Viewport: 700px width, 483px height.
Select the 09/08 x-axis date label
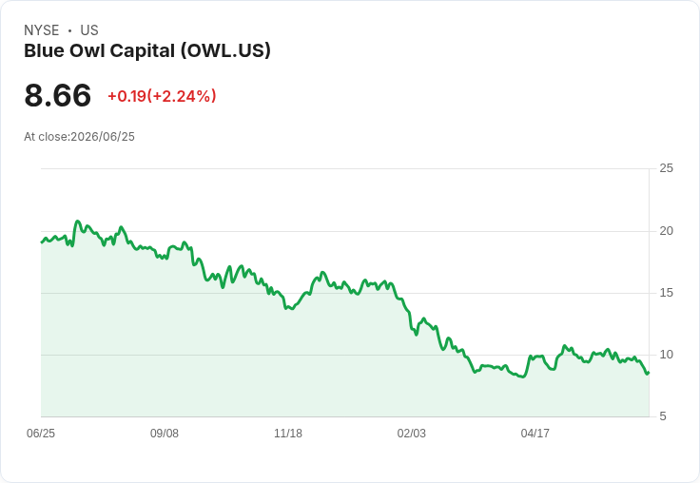165,433
